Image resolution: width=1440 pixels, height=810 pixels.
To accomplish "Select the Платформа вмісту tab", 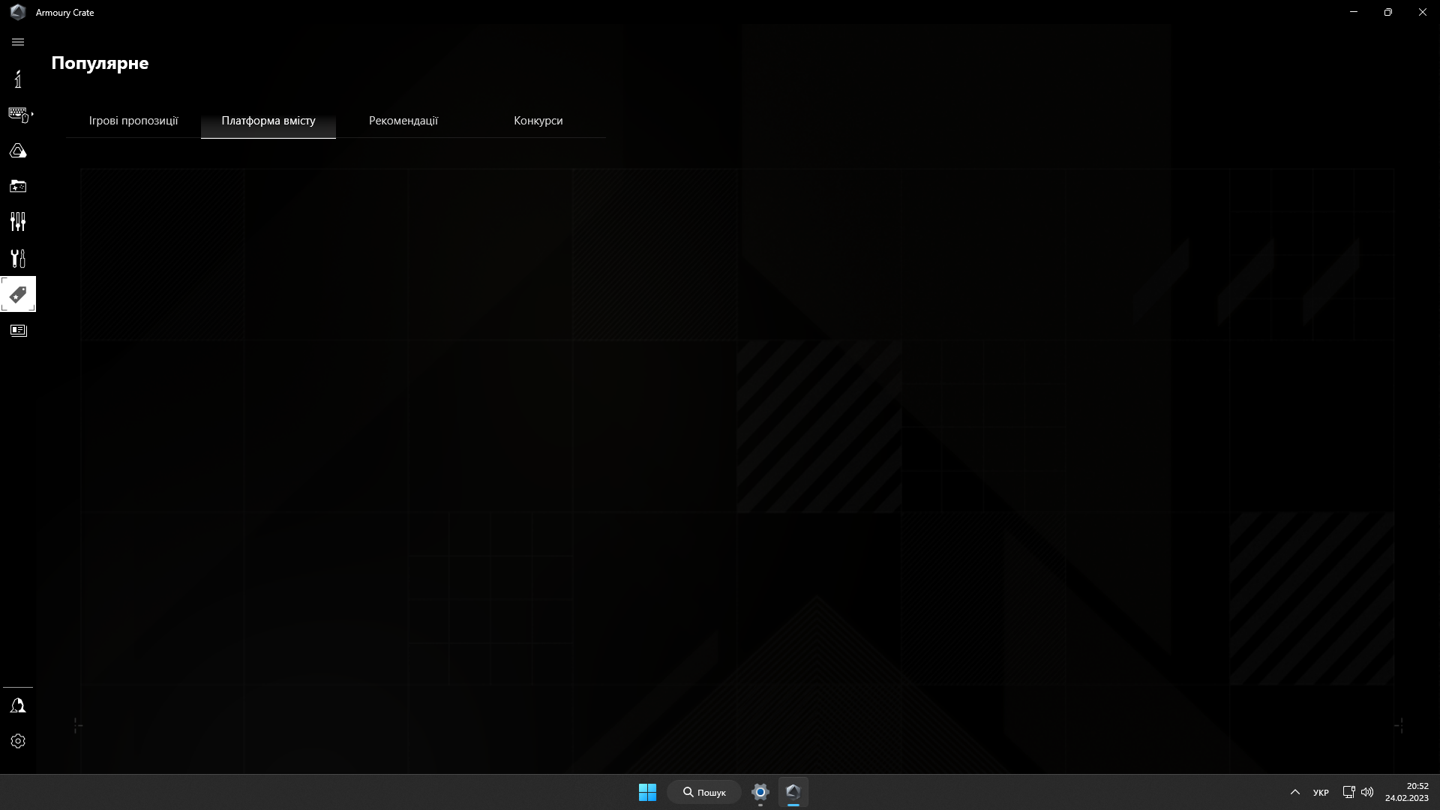I will (x=268, y=121).
